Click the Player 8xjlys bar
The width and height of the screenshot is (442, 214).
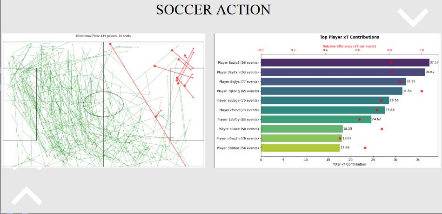[333, 81]
